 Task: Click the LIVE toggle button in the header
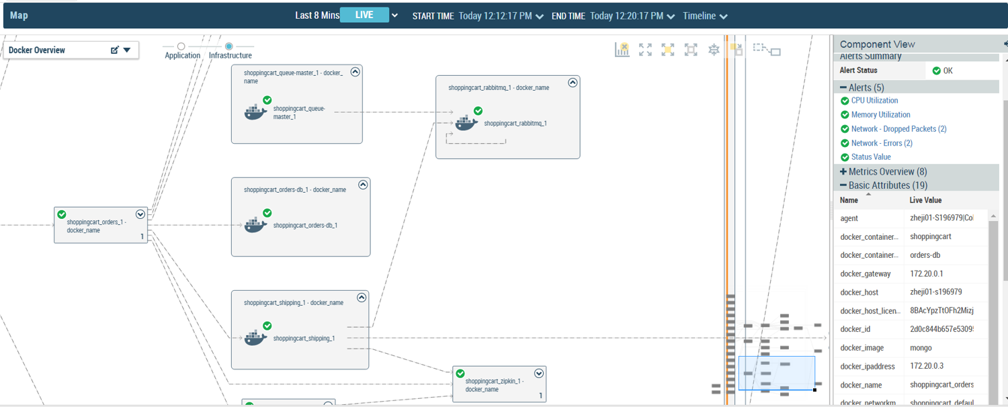pos(365,14)
